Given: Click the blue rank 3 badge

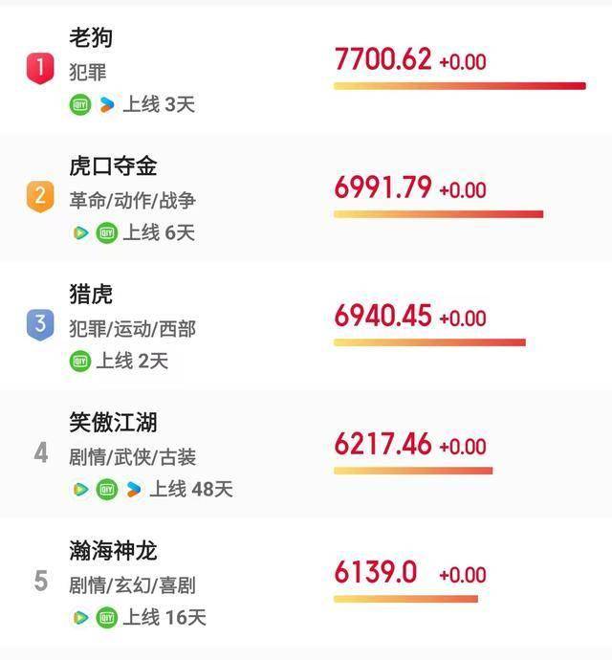Looking at the screenshot, I should point(40,324).
